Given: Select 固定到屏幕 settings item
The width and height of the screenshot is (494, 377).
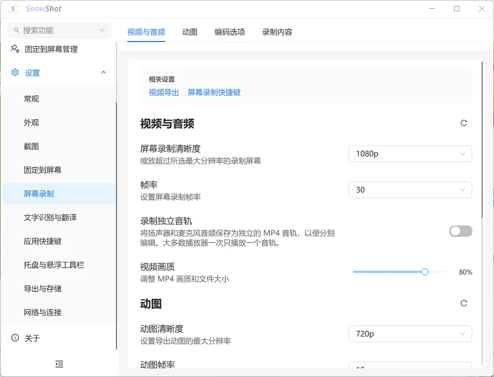Looking at the screenshot, I should (59, 170).
